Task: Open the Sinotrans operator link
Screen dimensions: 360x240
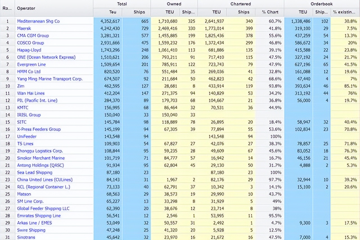Action: pos(26,237)
